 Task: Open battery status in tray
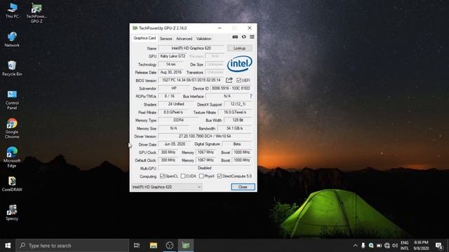tap(379, 246)
